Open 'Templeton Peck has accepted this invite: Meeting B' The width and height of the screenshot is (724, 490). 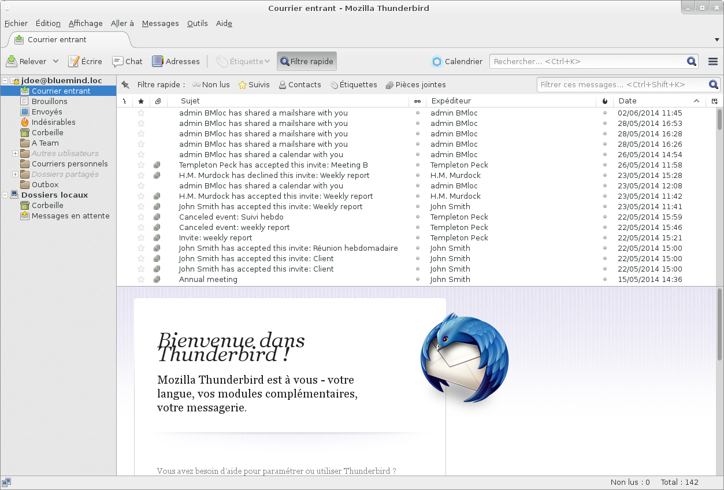[x=273, y=165]
